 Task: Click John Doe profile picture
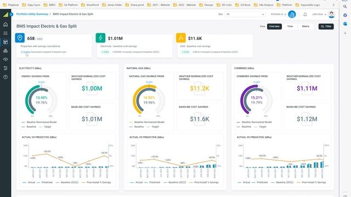[x=331, y=14]
